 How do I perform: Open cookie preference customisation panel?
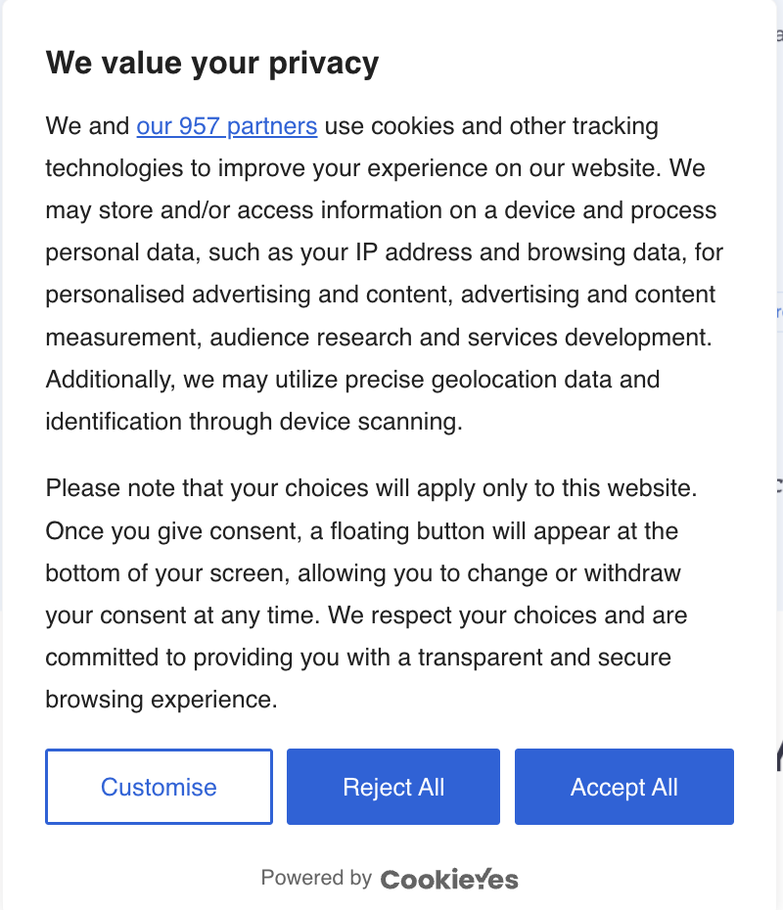pyautogui.click(x=159, y=787)
